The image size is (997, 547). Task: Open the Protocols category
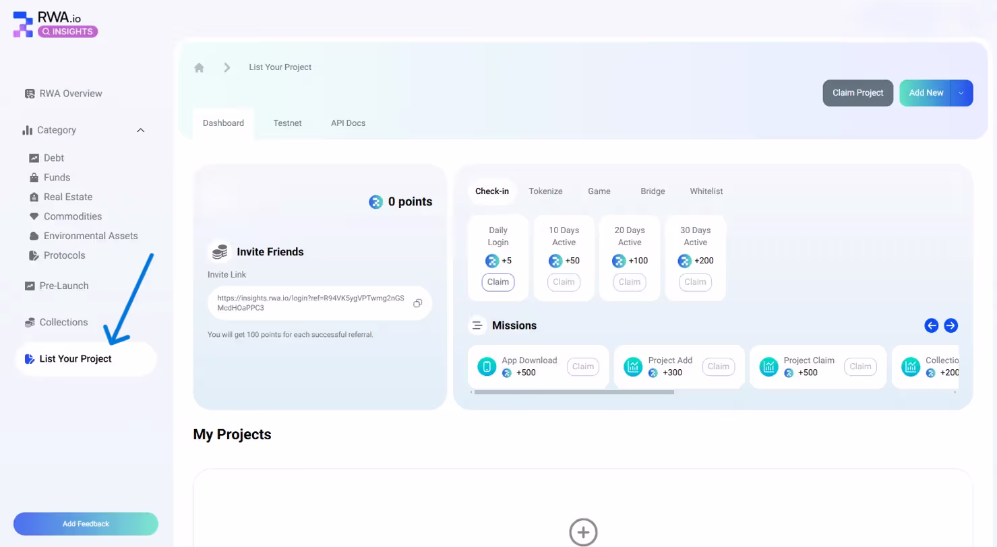pos(64,256)
